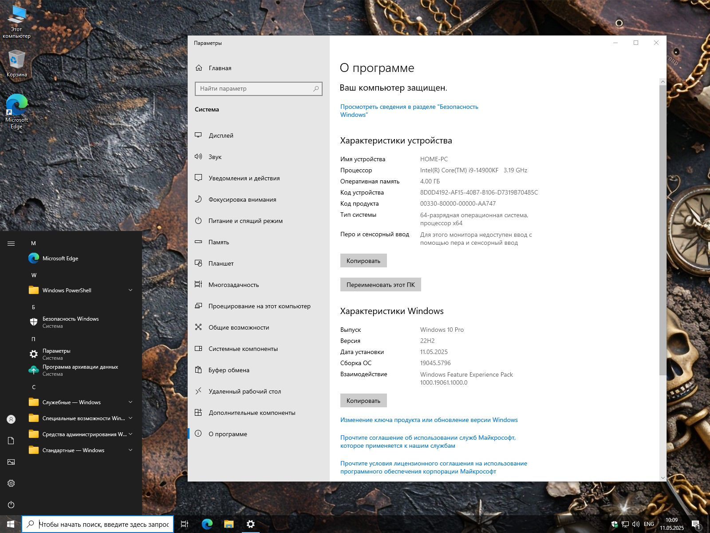Open the Главная home icon in Settings
The height and width of the screenshot is (533, 710).
tap(199, 68)
